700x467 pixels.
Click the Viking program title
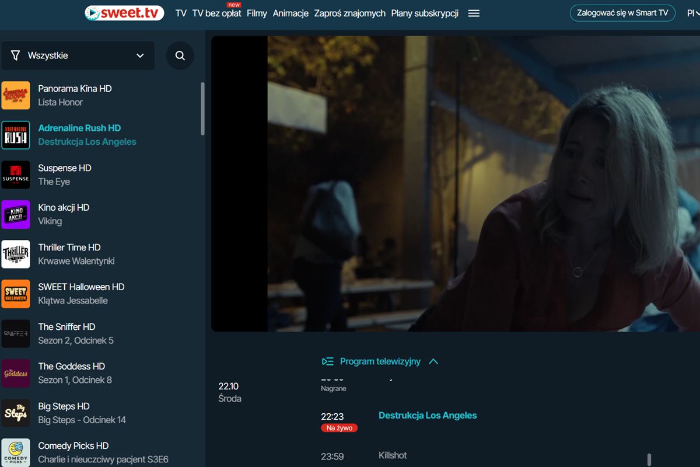point(50,221)
